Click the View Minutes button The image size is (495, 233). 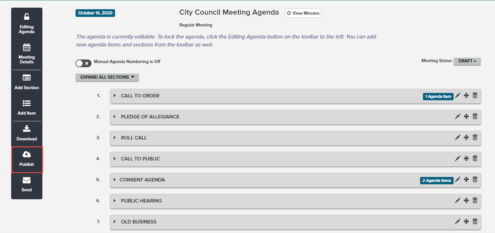303,13
